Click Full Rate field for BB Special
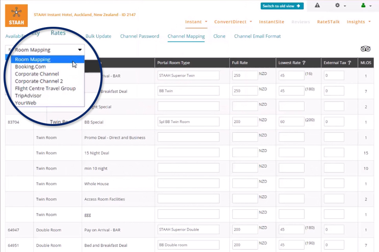The height and width of the screenshot is (252, 379). [245, 122]
